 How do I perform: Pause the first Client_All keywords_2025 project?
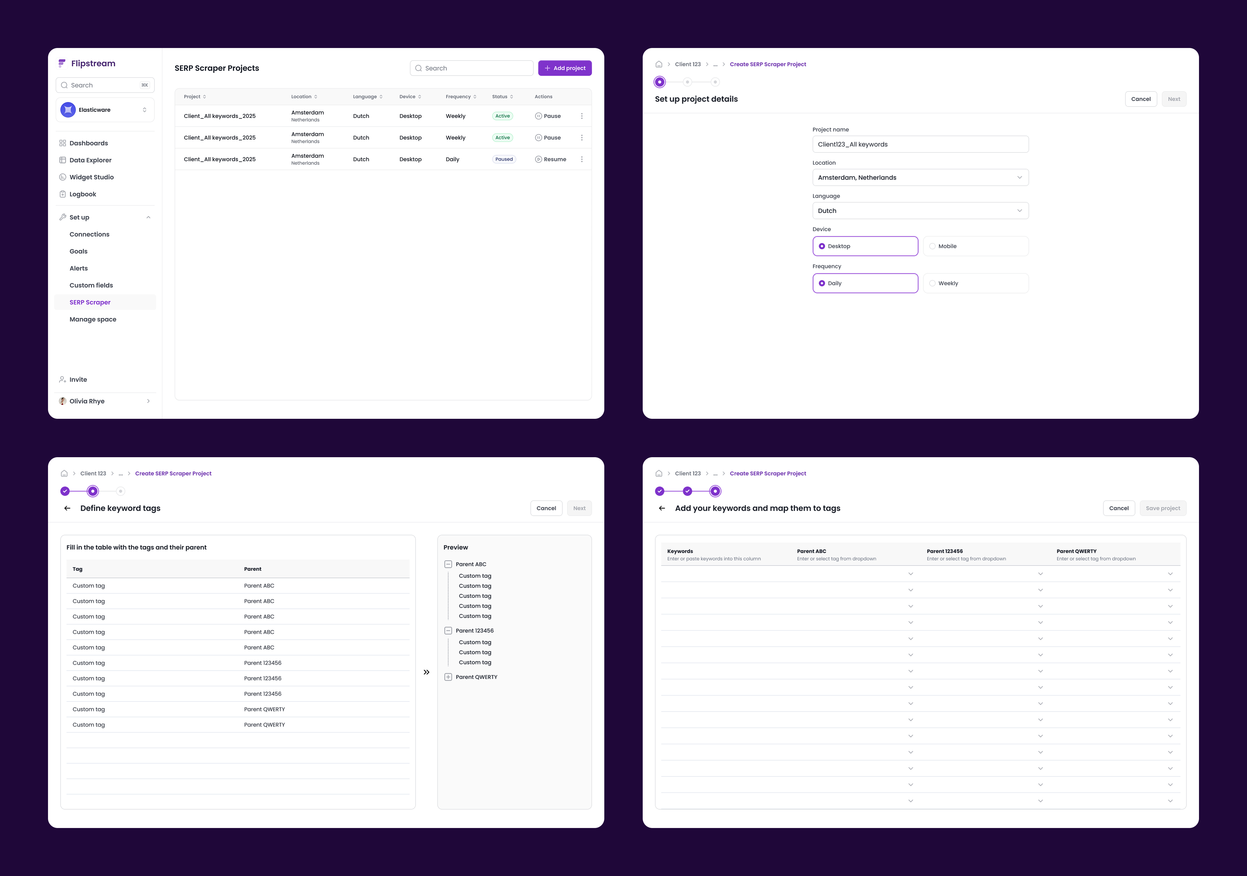548,116
